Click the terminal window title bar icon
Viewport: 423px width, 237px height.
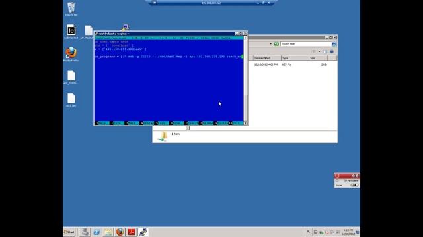coord(96,34)
